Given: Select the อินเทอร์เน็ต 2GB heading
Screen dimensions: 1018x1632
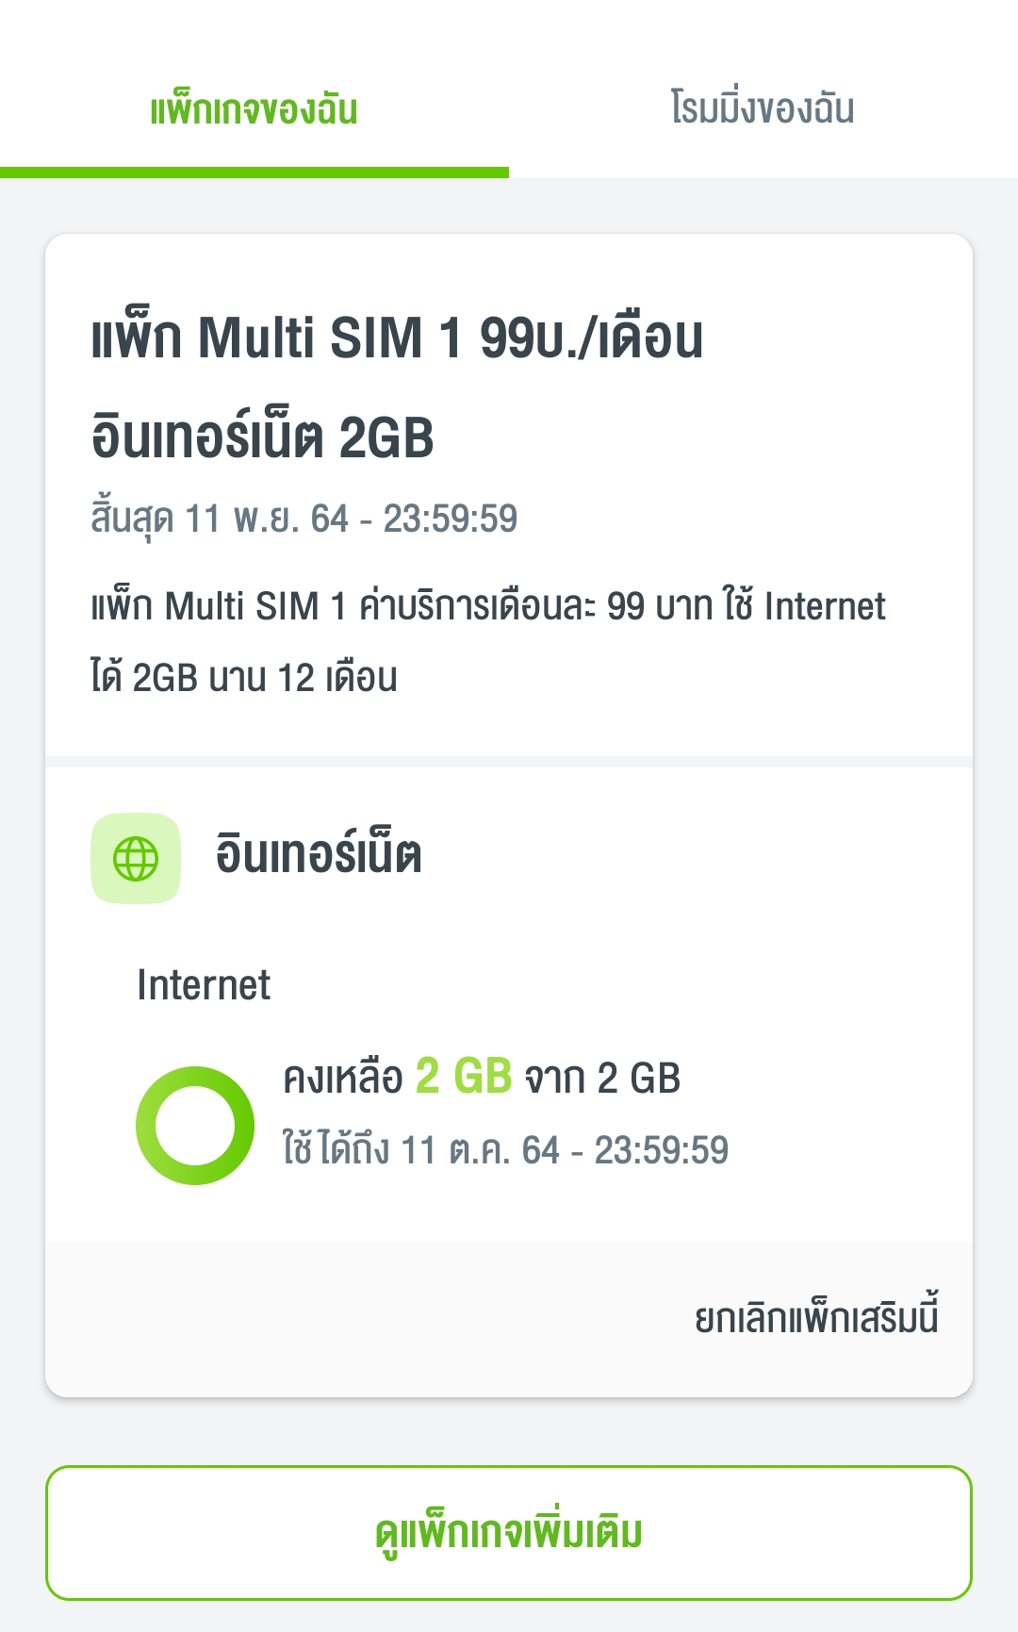Looking at the screenshot, I should [263, 437].
